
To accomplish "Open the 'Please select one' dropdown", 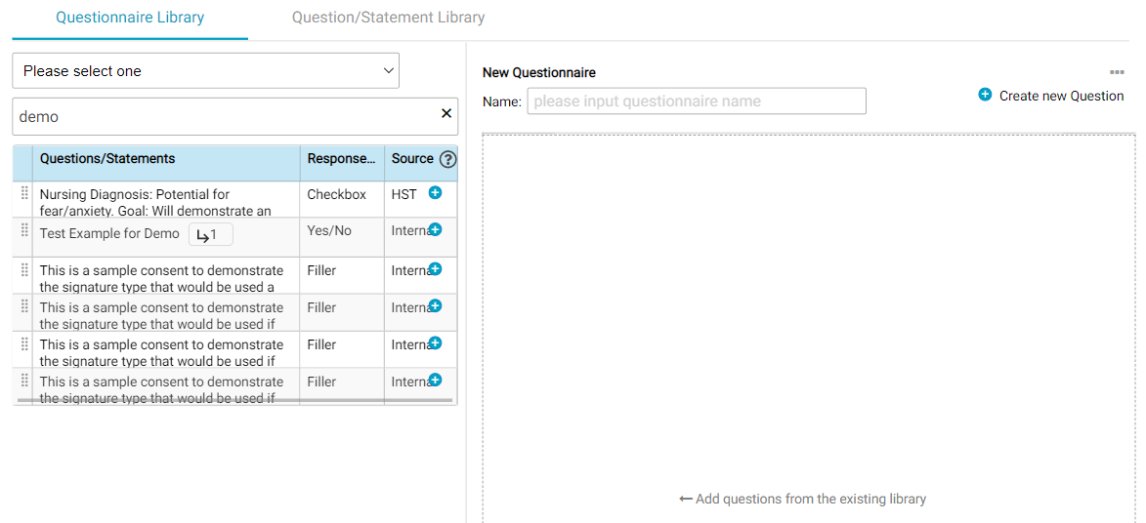I will click(206, 71).
